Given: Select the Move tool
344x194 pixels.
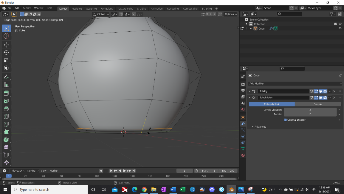Looking at the screenshot, I should (6, 45).
